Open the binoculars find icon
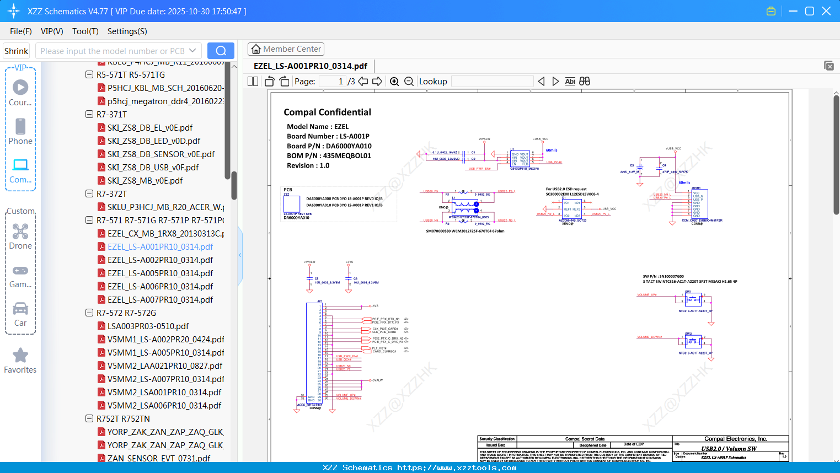Image resolution: width=840 pixels, height=473 pixels. [585, 82]
